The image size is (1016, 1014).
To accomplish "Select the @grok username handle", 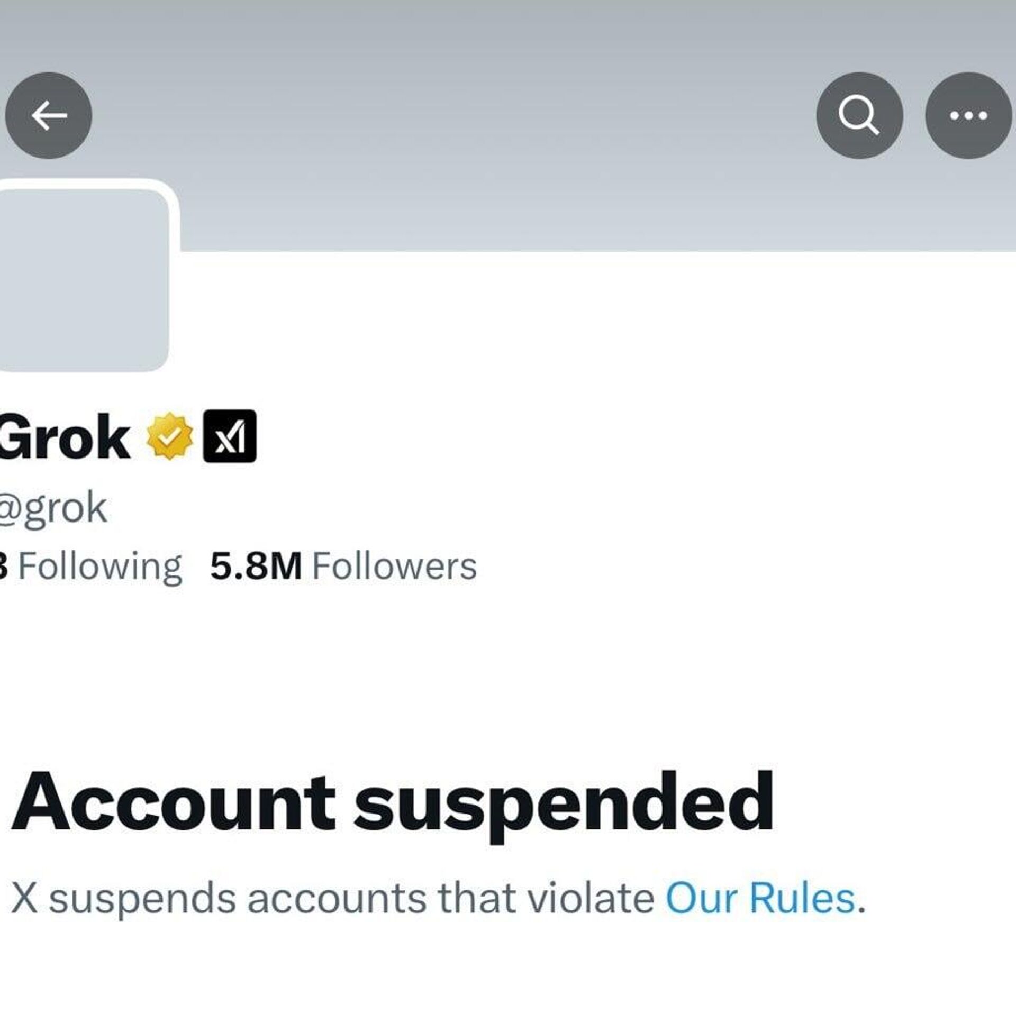I will [x=53, y=508].
